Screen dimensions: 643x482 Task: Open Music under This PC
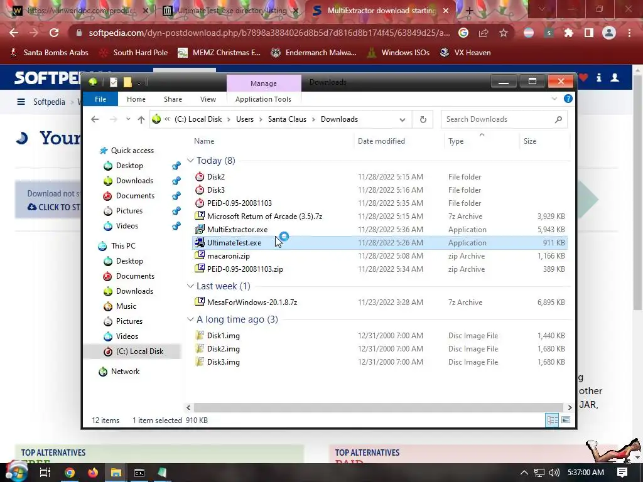pyautogui.click(x=126, y=306)
